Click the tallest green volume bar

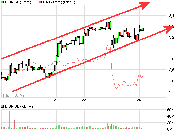click(x=10, y=120)
